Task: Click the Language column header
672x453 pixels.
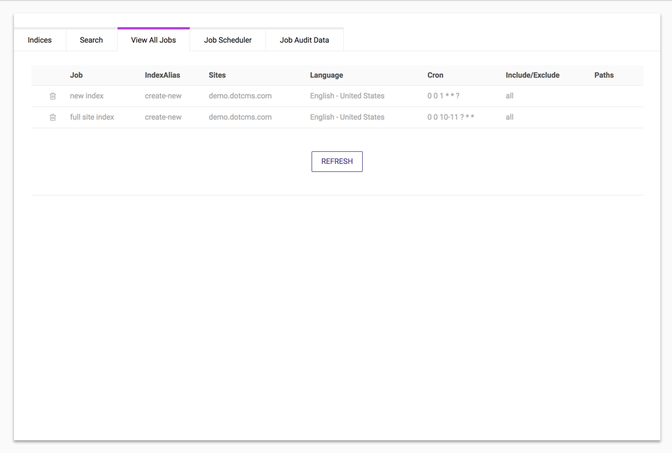Action: (326, 75)
